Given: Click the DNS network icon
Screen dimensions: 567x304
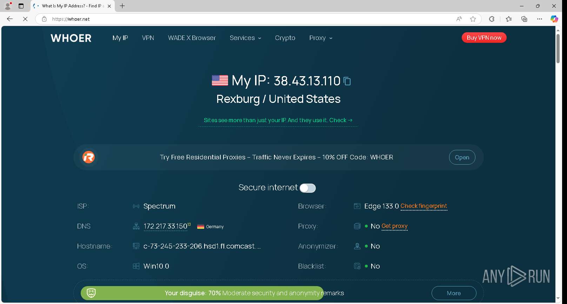Looking at the screenshot, I should (136, 226).
